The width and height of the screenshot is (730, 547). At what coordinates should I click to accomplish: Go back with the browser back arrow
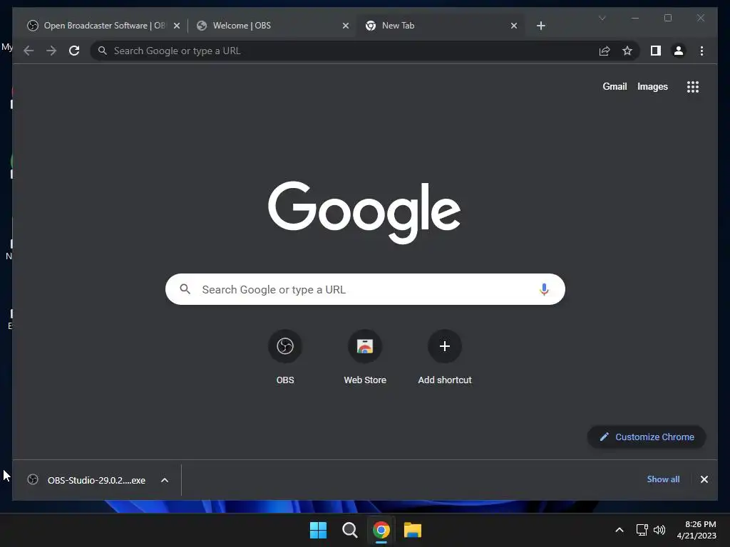pyautogui.click(x=29, y=51)
